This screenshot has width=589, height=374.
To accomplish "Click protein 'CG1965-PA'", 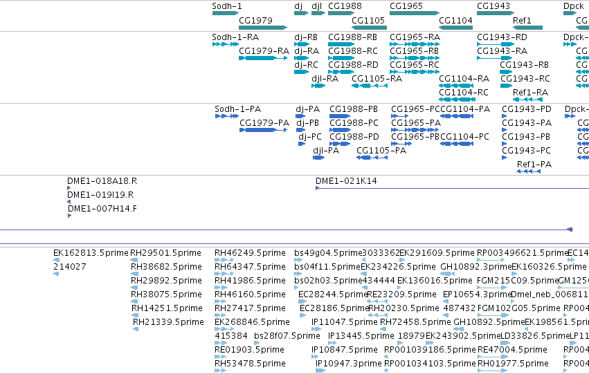I will (416, 123).
